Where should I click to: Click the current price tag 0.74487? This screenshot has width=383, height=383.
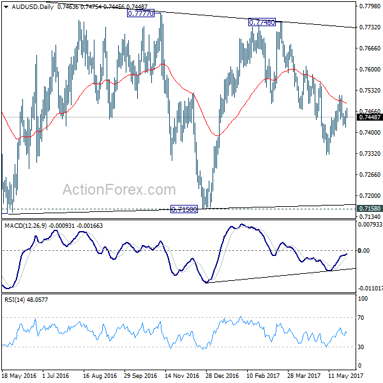pos(370,117)
